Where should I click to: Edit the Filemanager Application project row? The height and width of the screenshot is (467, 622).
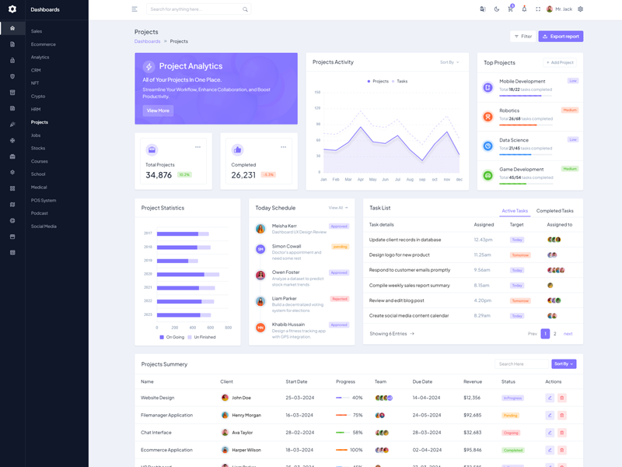tap(550, 415)
